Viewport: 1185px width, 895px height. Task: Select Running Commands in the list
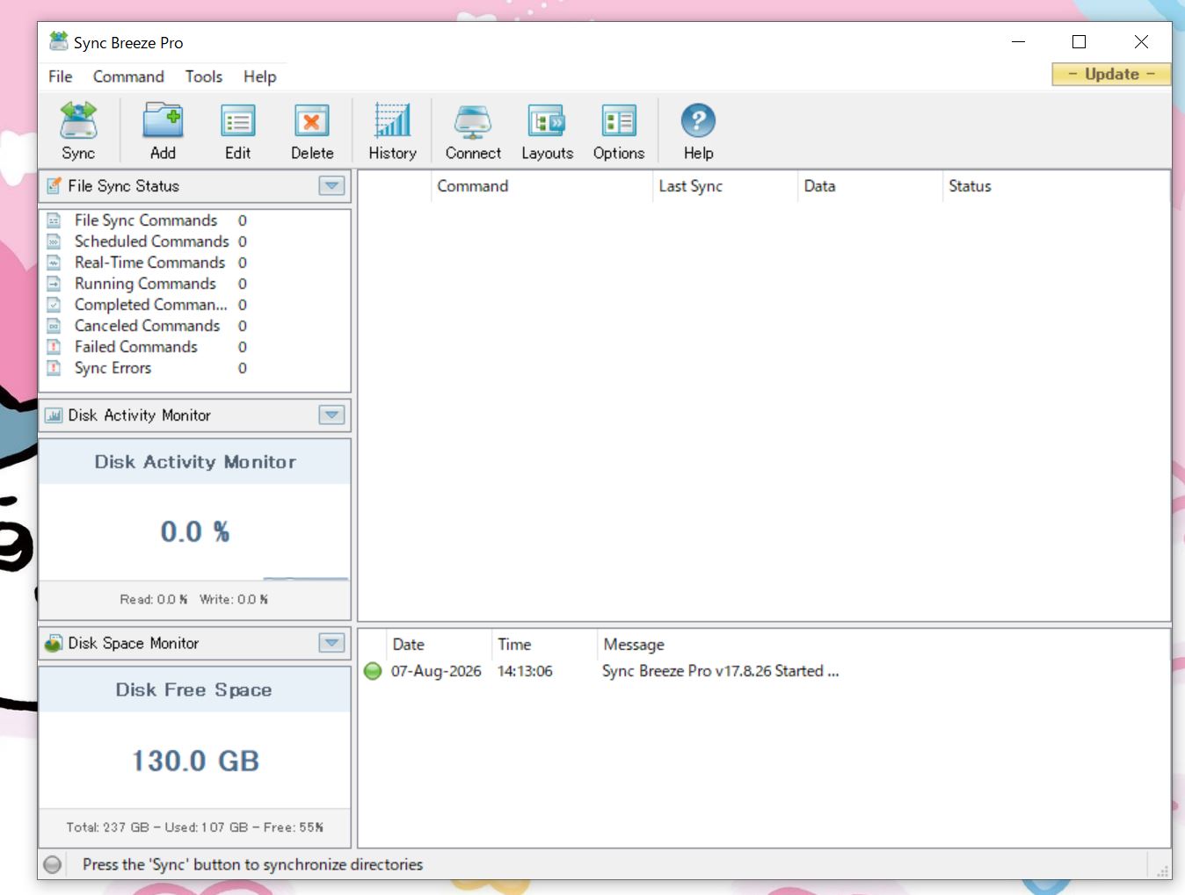point(145,284)
